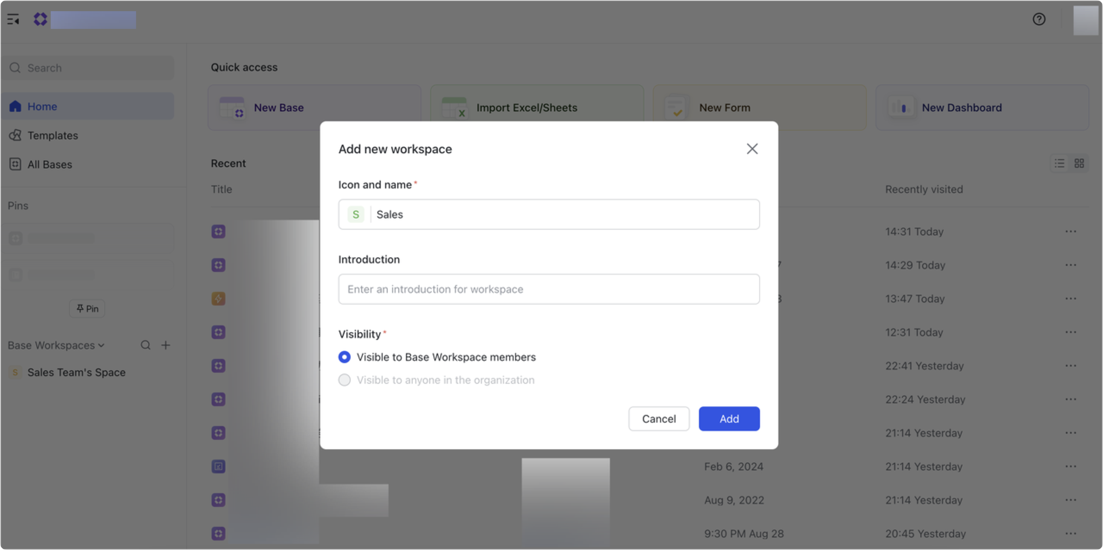The image size is (1103, 550).
Task: Select Visible to anyone in the organization
Action: pos(344,380)
